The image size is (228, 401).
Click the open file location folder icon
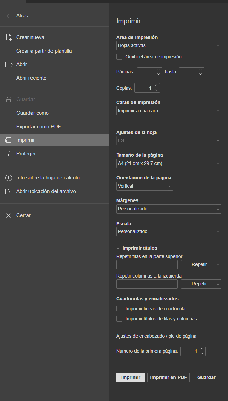(x=9, y=191)
